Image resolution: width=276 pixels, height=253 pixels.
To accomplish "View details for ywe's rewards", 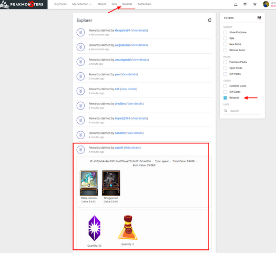I will click(129, 74).
